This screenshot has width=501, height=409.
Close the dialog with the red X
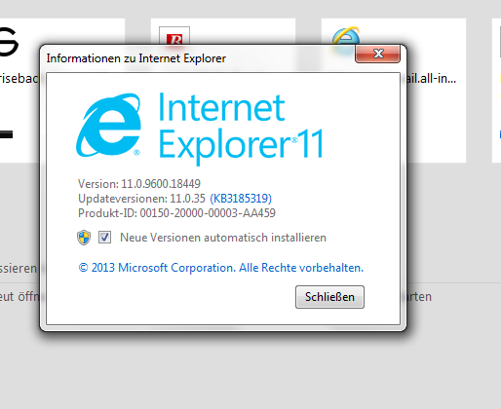(x=378, y=54)
